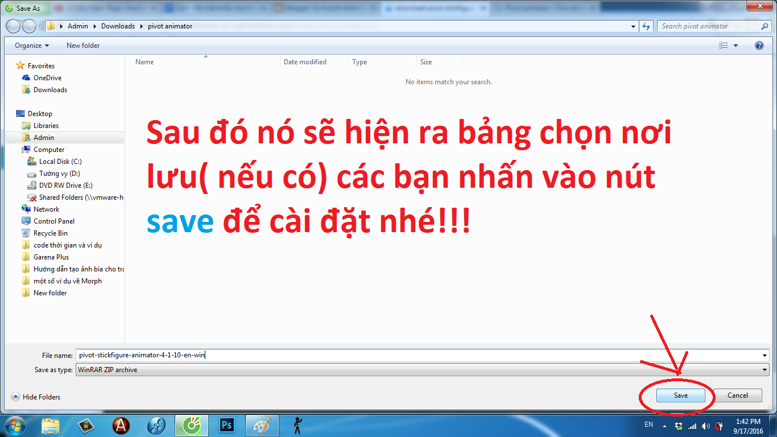Switch to Paint on the taskbar

pyautogui.click(x=262, y=426)
